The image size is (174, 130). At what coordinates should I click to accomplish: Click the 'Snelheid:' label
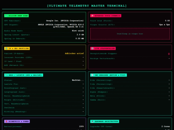pos(9,108)
